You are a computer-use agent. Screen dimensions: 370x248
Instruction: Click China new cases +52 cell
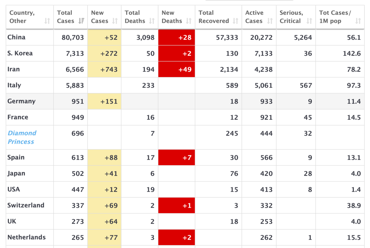pyautogui.click(x=104, y=38)
